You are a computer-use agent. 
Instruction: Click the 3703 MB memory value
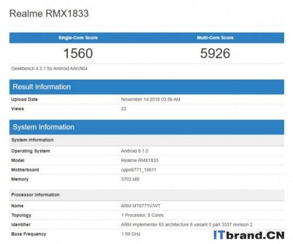point(130,179)
